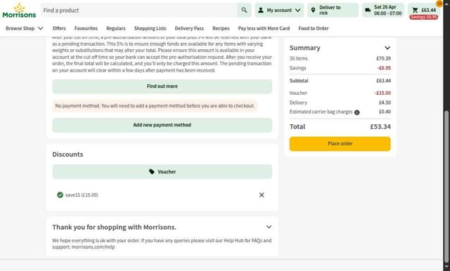Screen dimensions: 450x271
Task: Go to Regulars page
Action: click(115, 28)
